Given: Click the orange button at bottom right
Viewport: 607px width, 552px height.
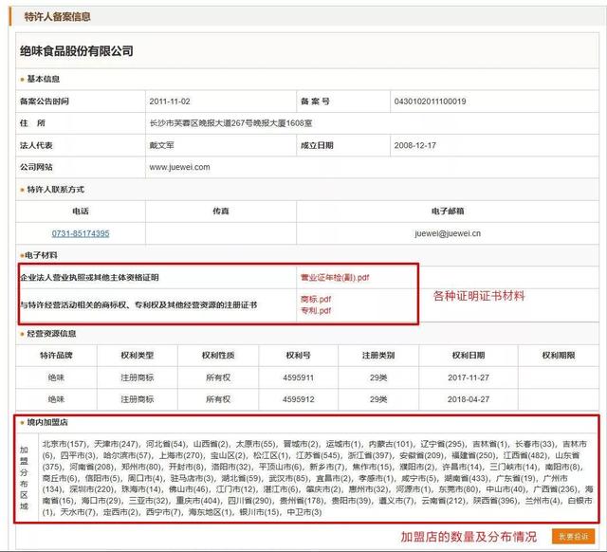Looking at the screenshot, I should [x=573, y=536].
